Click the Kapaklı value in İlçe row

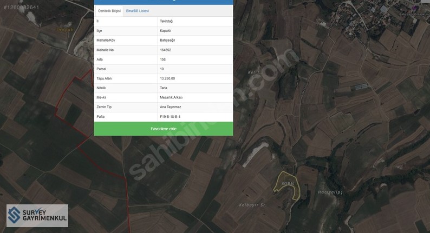tap(165, 31)
